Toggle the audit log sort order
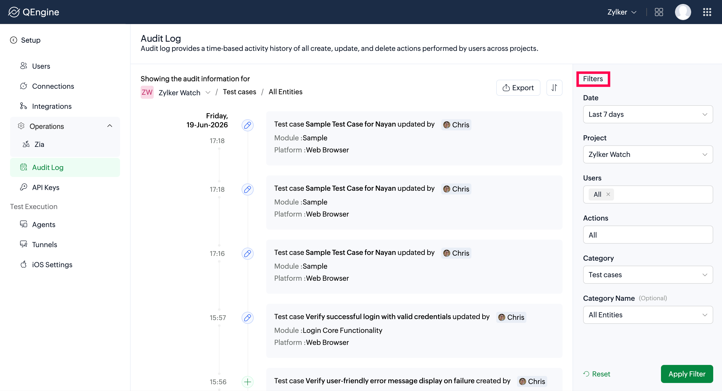This screenshot has width=722, height=391. pyautogui.click(x=554, y=87)
